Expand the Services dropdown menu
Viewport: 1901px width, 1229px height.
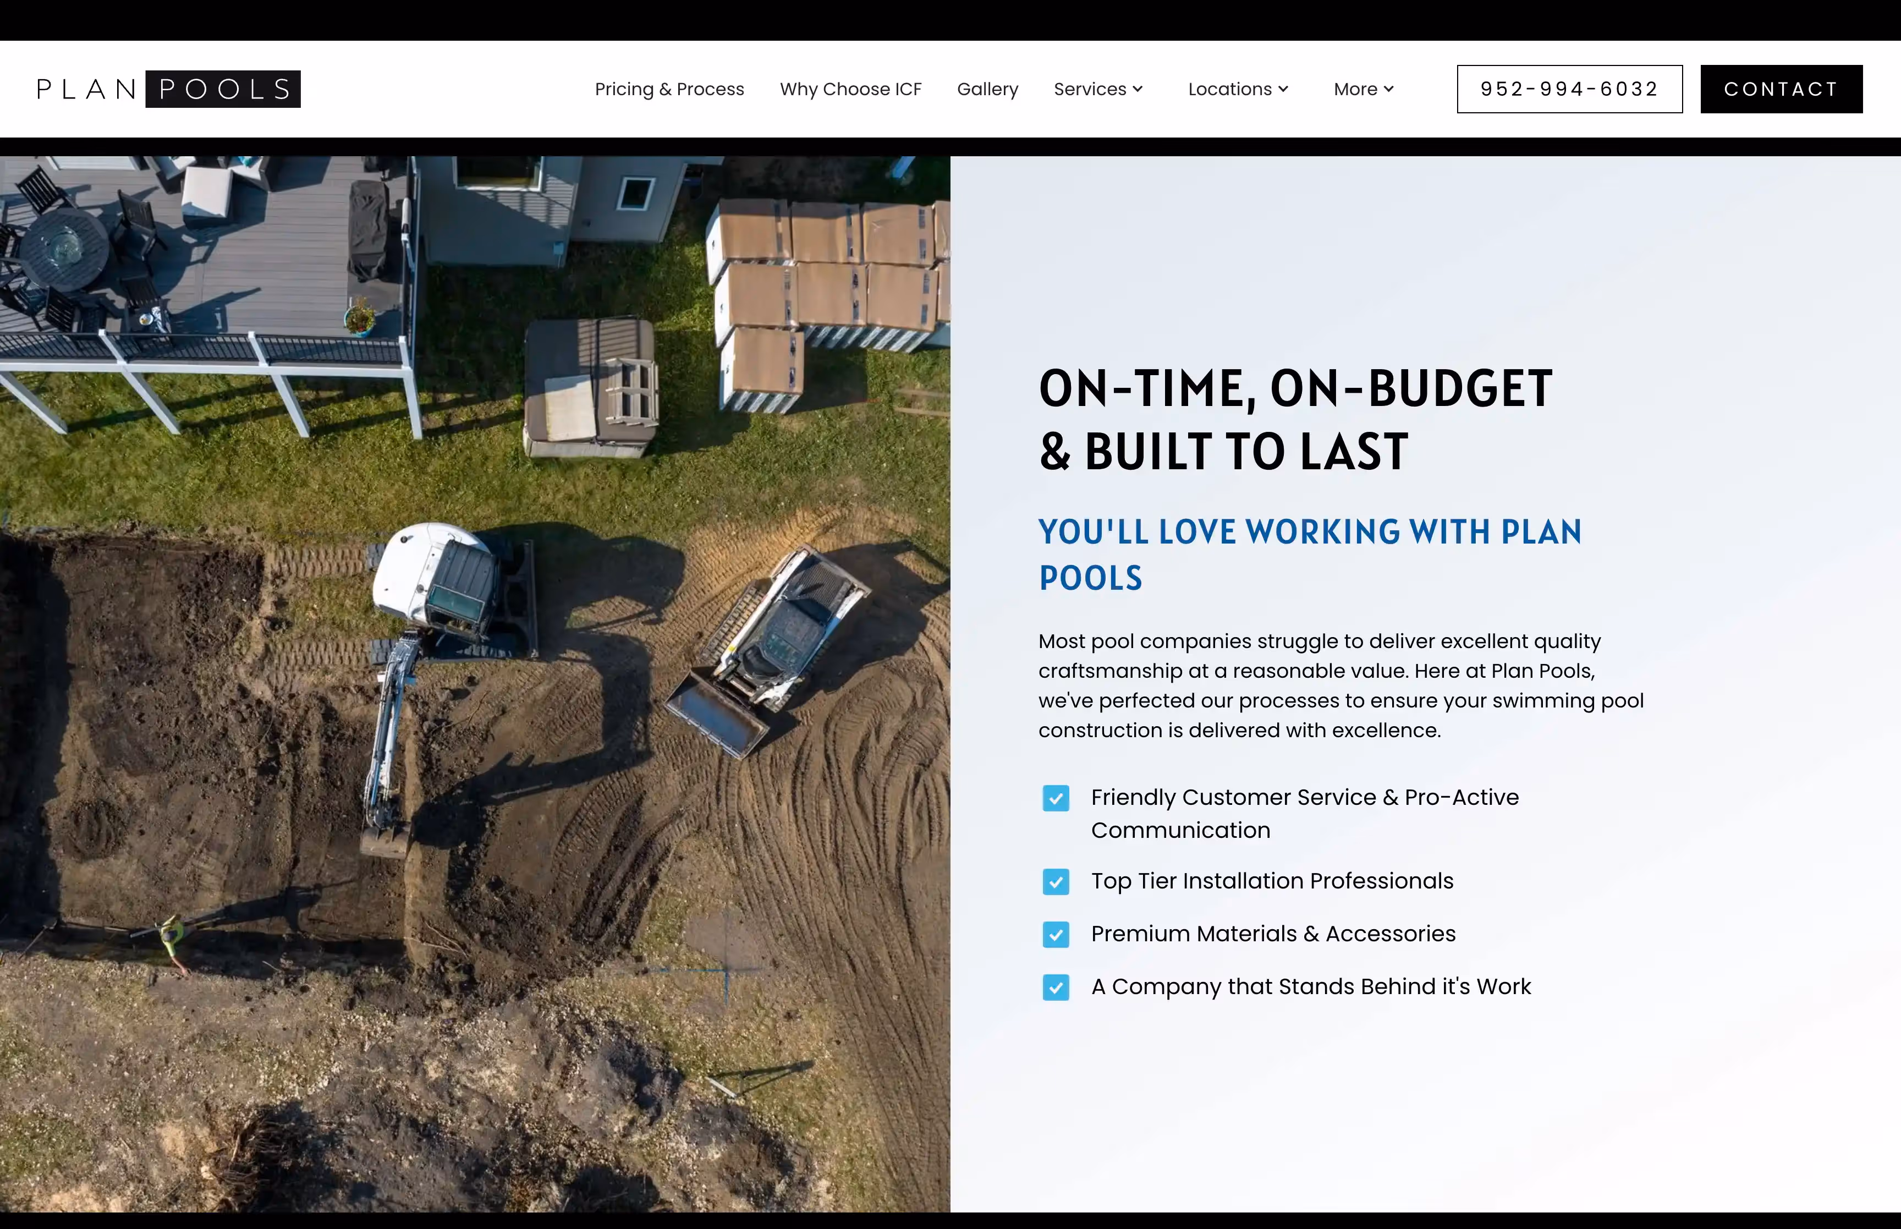point(1090,89)
